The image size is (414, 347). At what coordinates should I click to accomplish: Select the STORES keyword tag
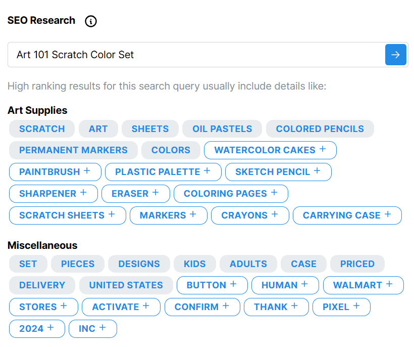[x=43, y=307]
